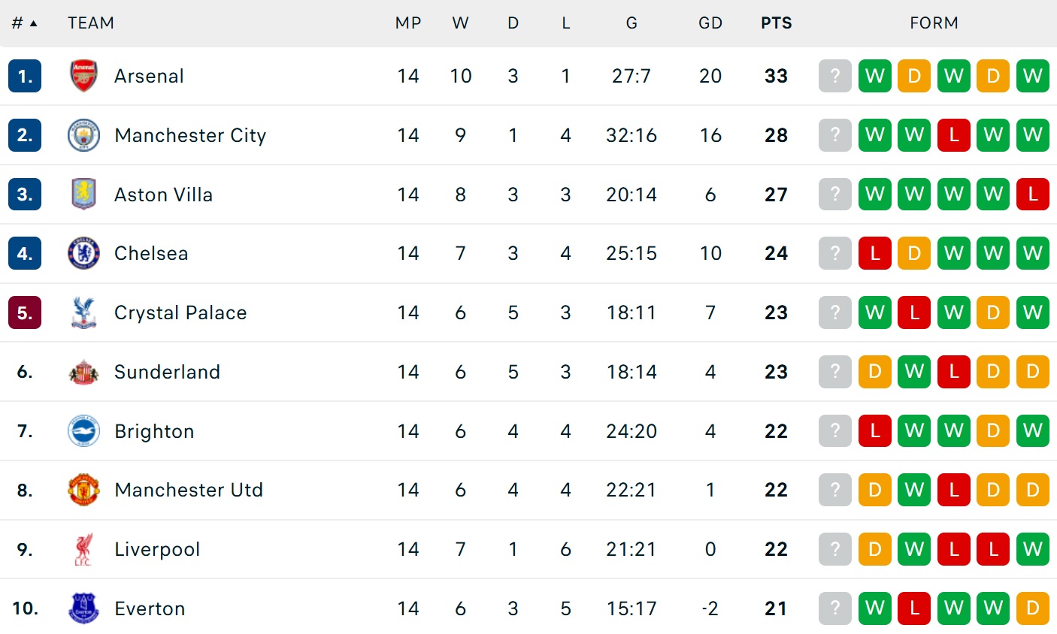Click Everton's orange draw form badge
Screen dimensions: 1057x634
(x=1032, y=608)
